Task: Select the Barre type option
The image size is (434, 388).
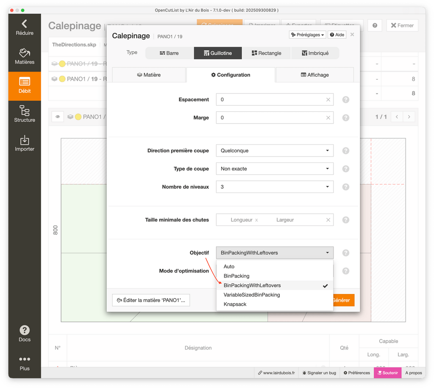Action: point(169,53)
